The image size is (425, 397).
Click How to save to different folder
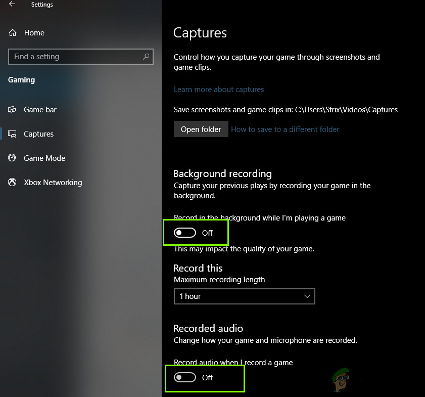coord(285,129)
